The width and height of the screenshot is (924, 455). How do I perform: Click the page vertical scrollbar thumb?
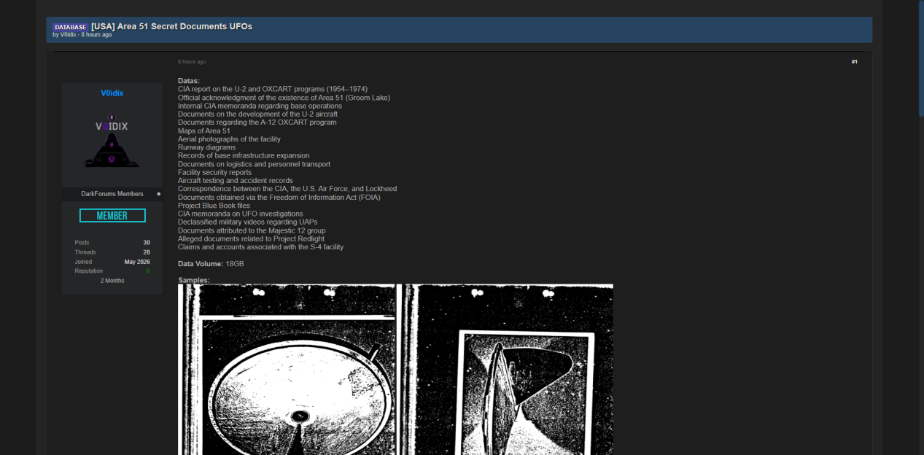[x=920, y=58]
